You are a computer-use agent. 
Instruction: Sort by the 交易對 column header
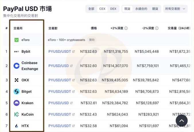(x=53, y=28)
